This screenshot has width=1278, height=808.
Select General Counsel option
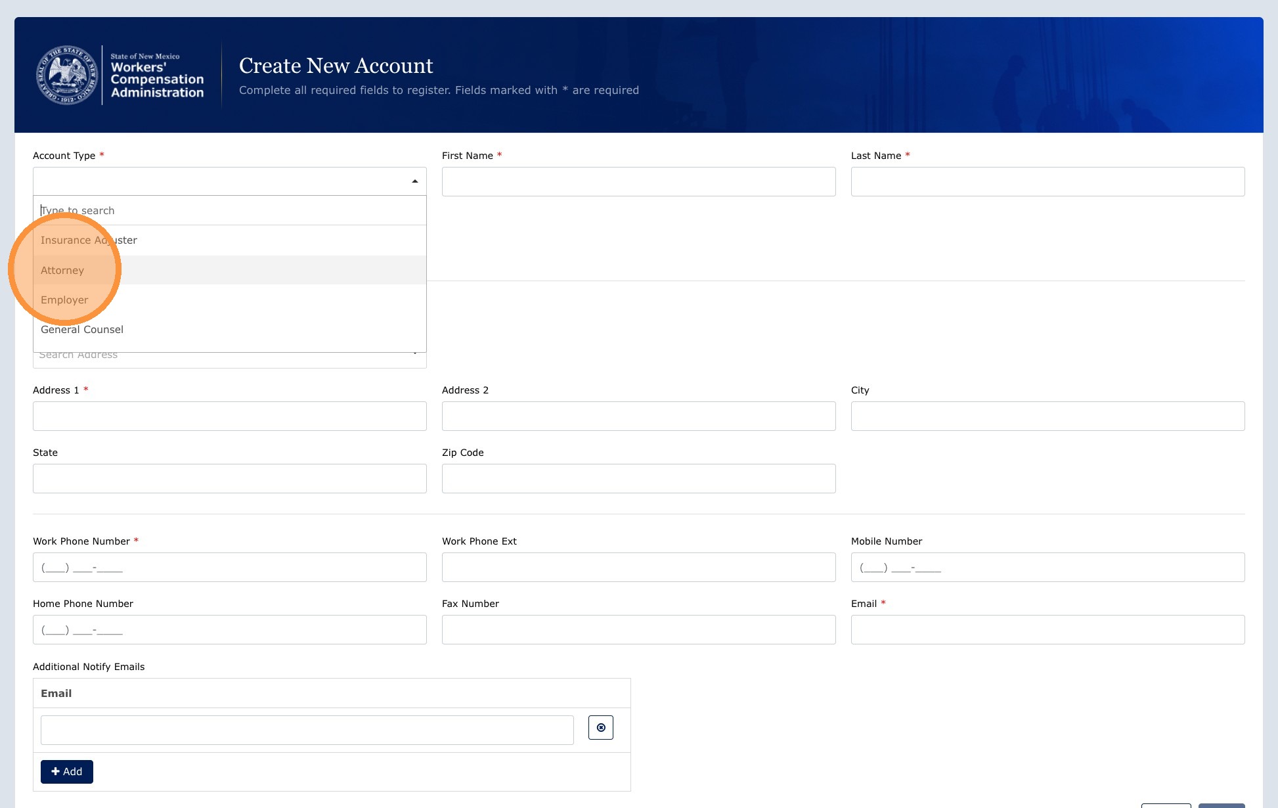[230, 329]
